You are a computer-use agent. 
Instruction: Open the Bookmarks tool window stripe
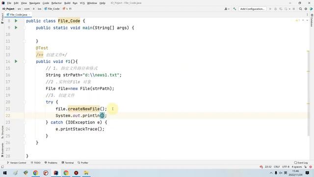[2, 150]
